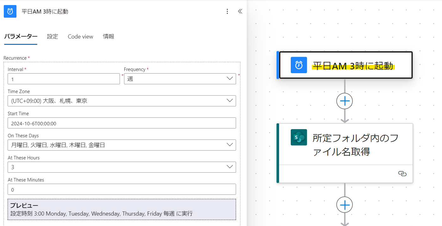Open the Code view tab

point(80,37)
